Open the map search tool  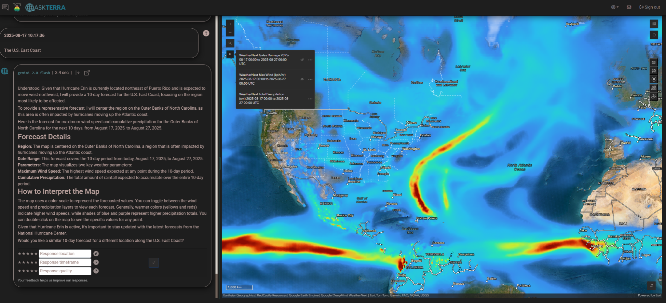230,43
